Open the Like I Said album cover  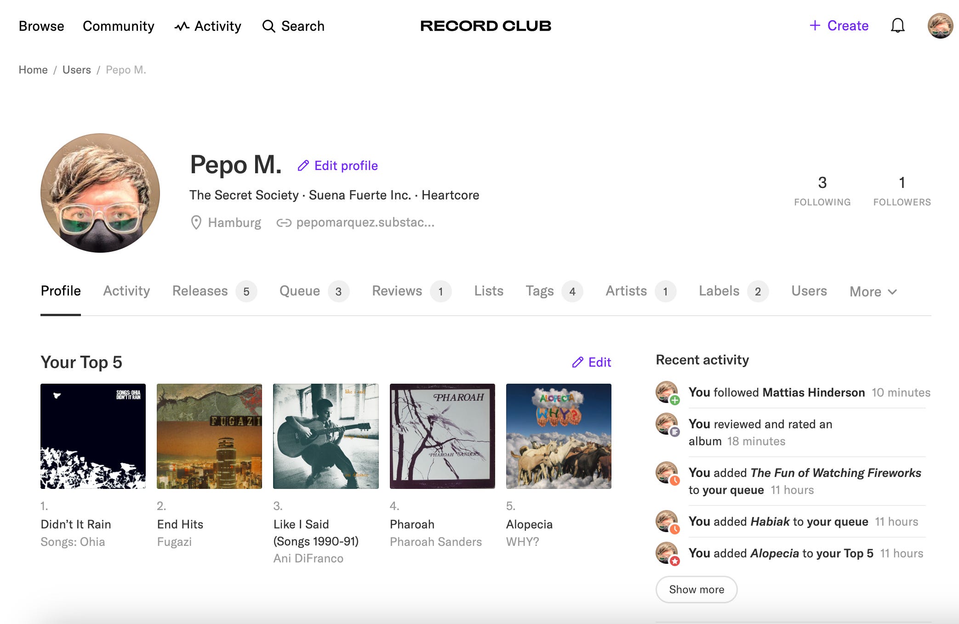pos(326,436)
